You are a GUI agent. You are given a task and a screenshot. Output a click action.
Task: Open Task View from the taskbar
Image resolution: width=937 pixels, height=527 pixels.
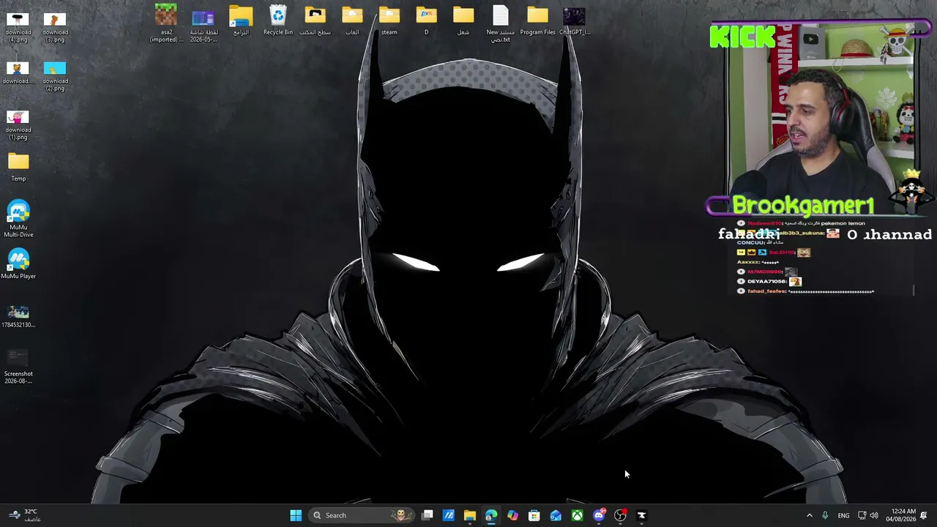coord(428,515)
